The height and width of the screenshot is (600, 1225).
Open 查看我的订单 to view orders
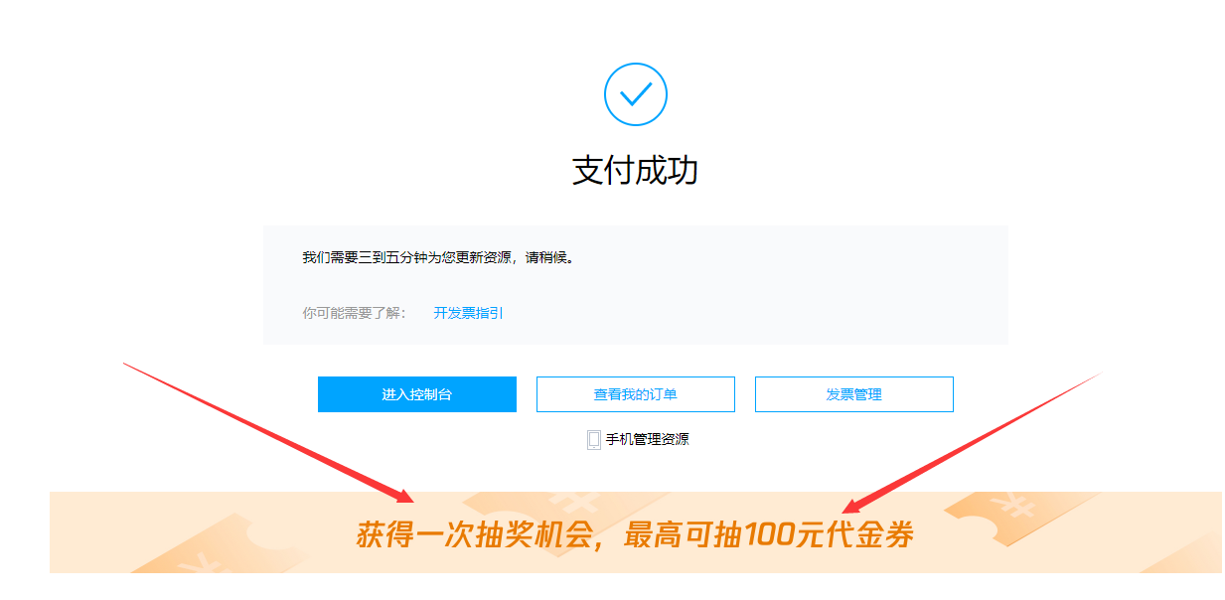point(636,394)
